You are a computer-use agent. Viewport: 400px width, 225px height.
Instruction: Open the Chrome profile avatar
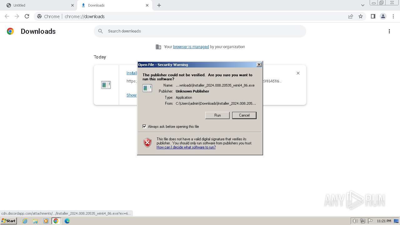point(383,16)
